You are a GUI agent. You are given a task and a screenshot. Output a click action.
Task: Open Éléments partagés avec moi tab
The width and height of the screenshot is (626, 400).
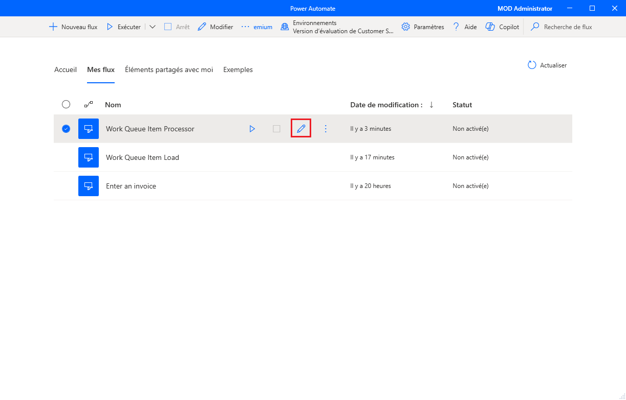coord(169,69)
